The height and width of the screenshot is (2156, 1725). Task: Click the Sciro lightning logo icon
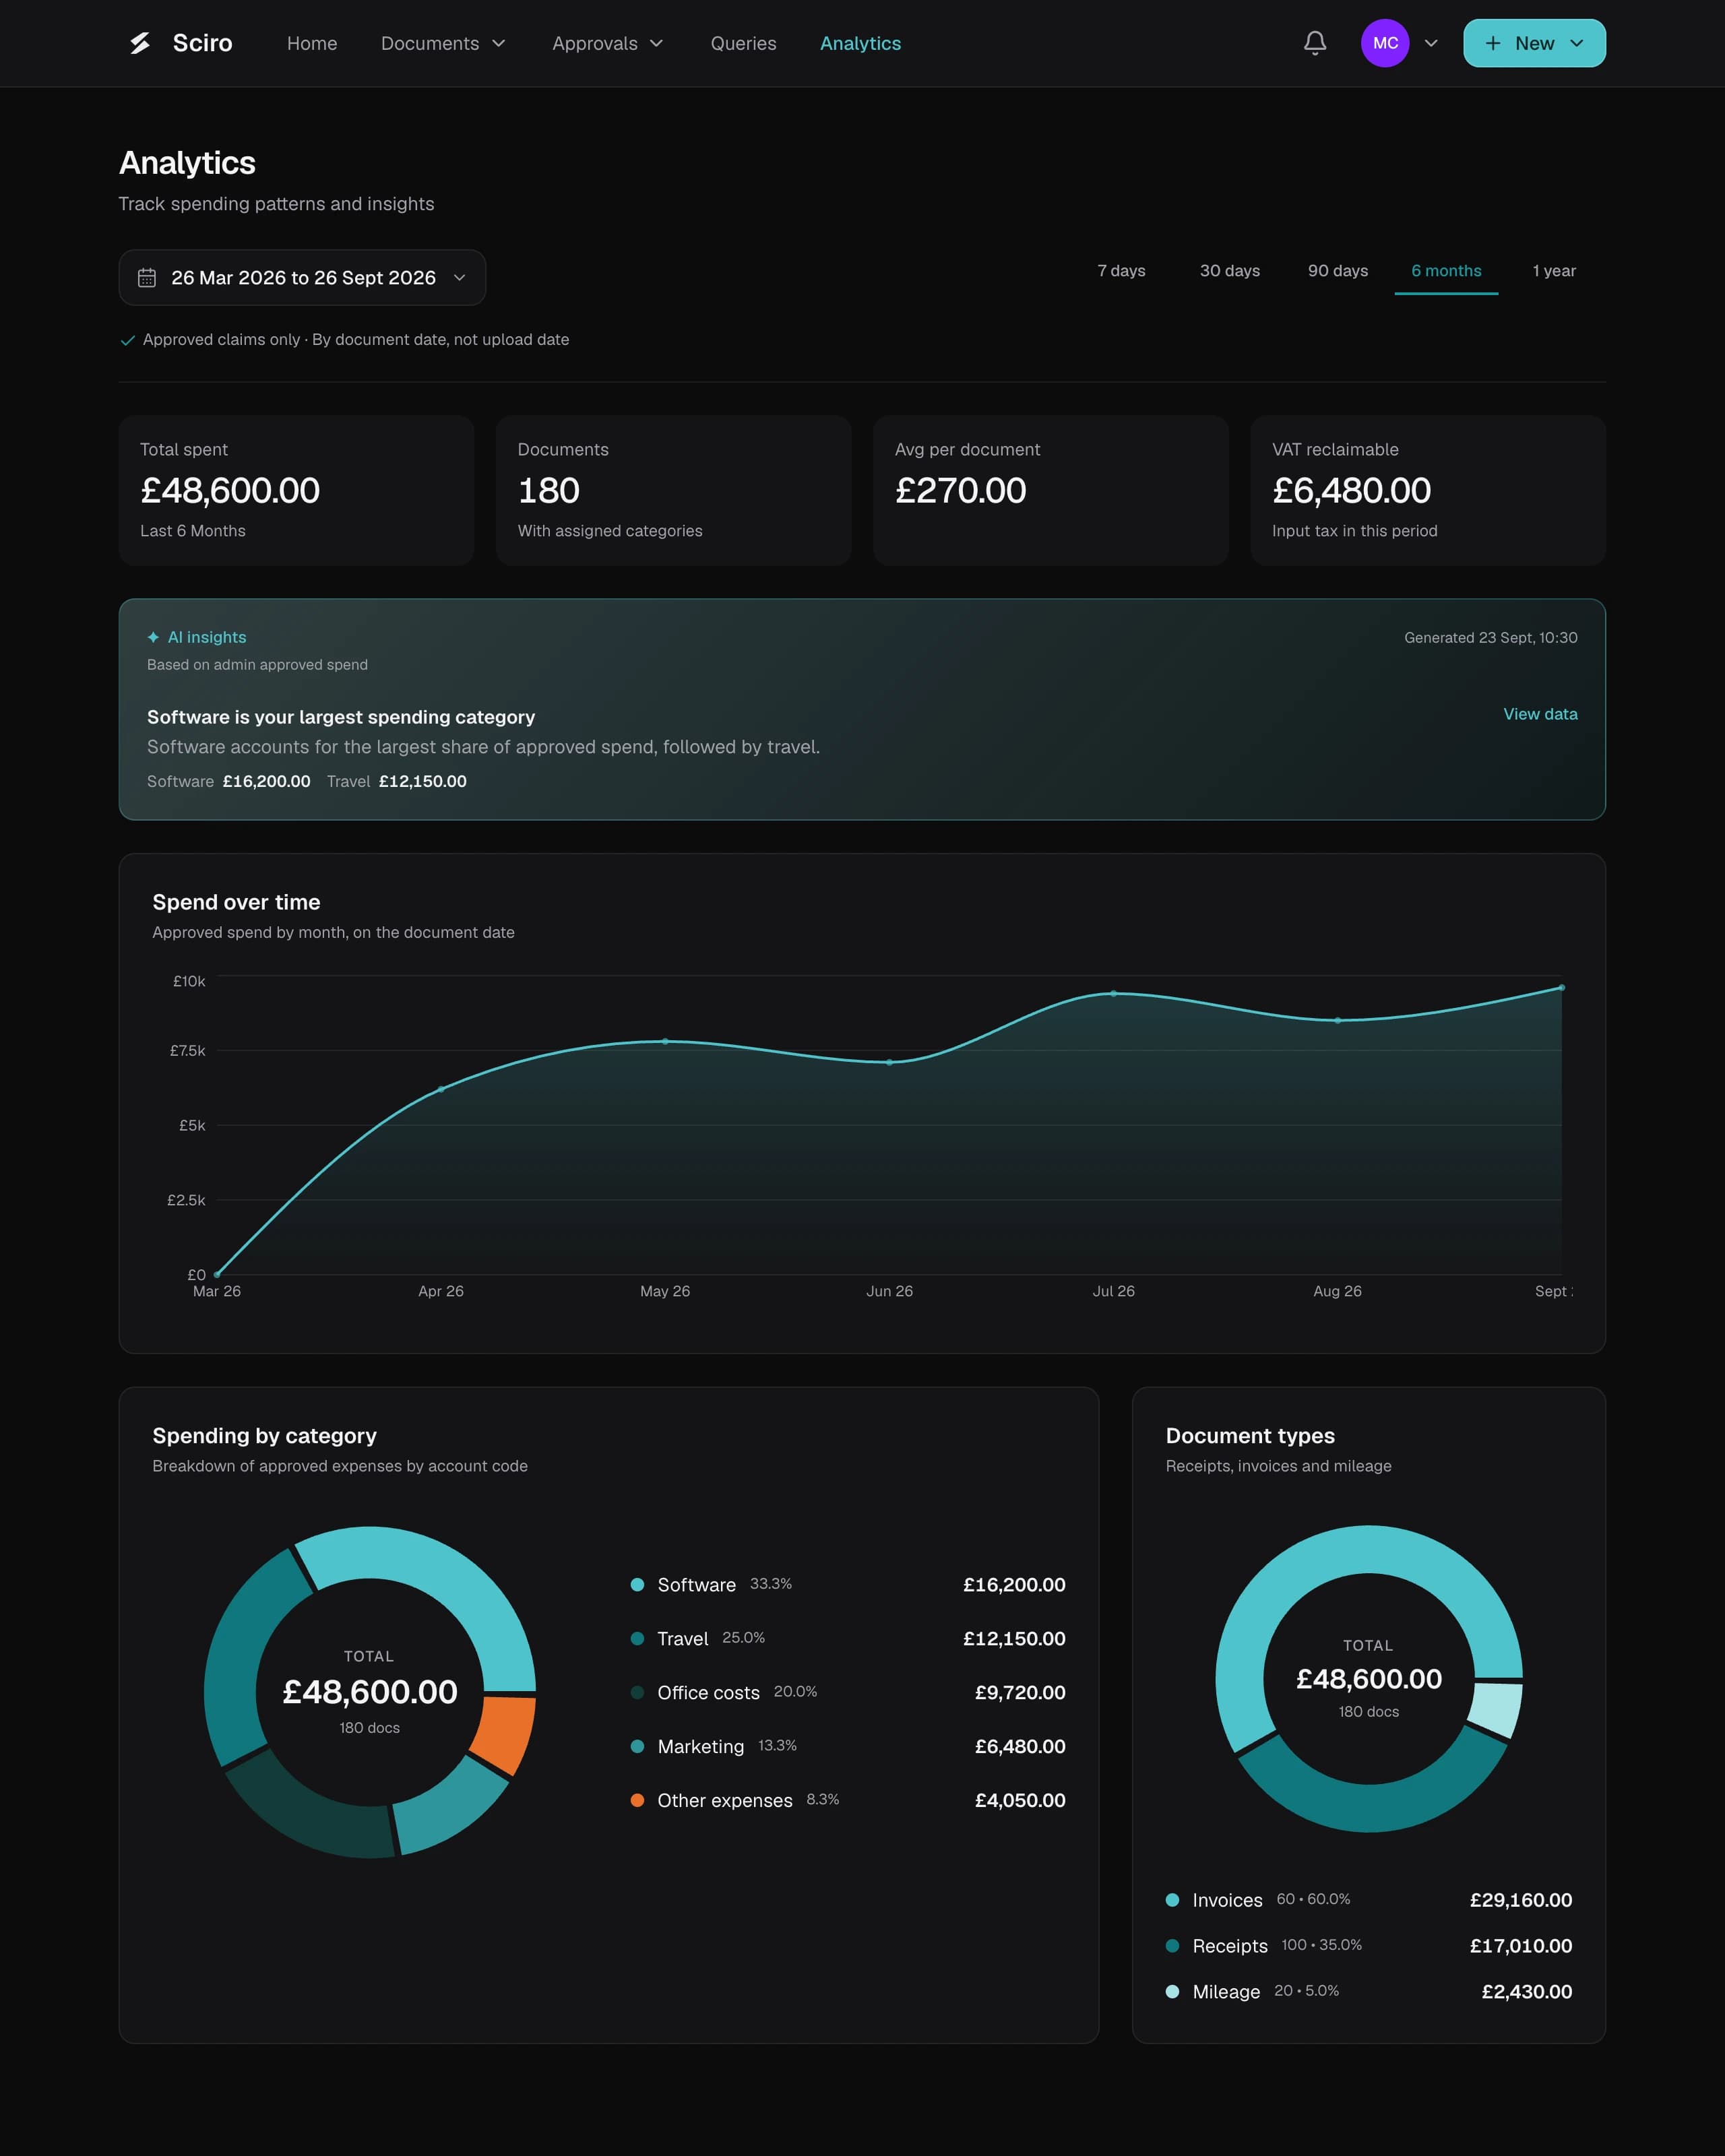point(140,43)
